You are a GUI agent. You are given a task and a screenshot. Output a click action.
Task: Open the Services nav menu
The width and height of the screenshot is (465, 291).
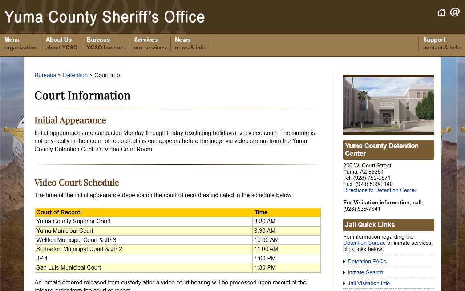(x=150, y=44)
